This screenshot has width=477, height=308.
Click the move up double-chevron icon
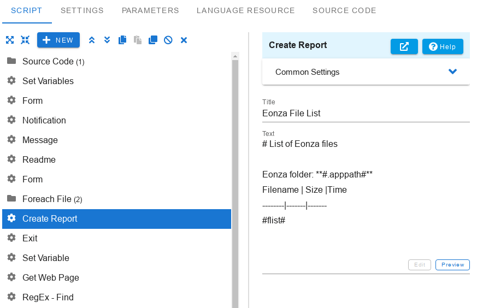(x=92, y=40)
